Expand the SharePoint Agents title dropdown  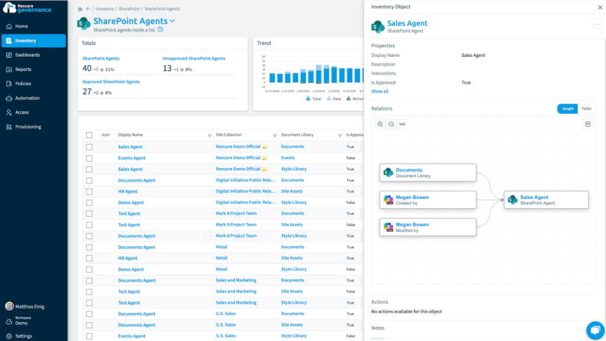(x=173, y=21)
